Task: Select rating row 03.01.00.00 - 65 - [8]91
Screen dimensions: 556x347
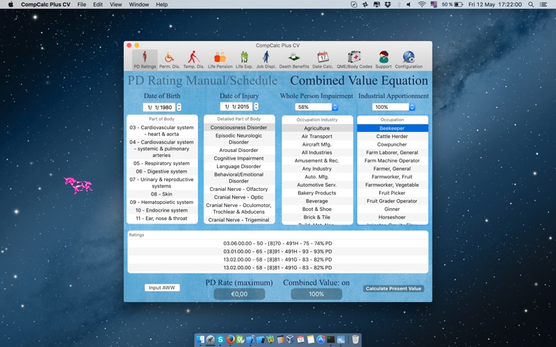Action: (x=277, y=251)
